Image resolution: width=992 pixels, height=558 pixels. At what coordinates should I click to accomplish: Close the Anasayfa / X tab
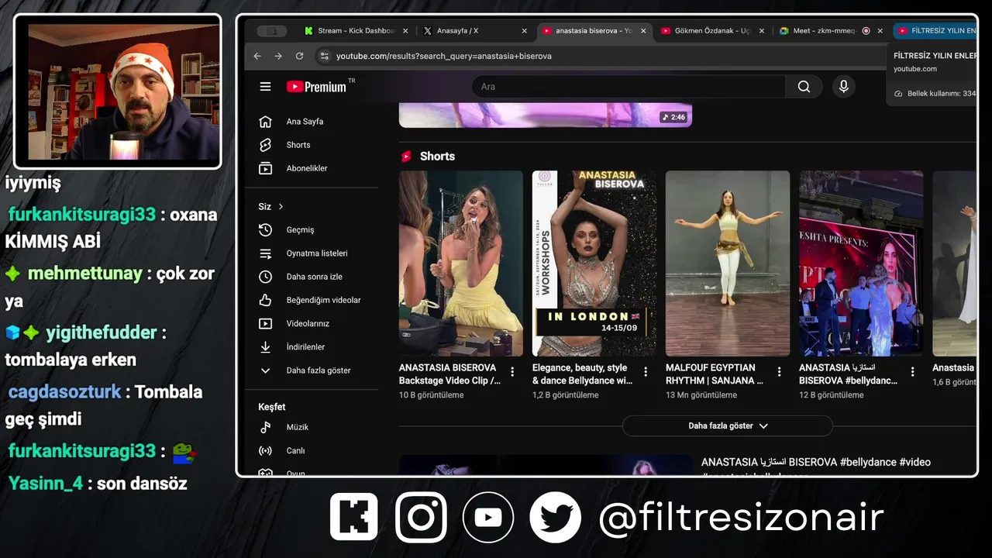(x=525, y=31)
